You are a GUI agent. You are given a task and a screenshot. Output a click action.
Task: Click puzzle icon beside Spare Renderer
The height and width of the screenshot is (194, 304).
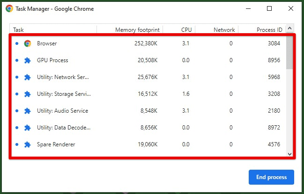point(28,144)
